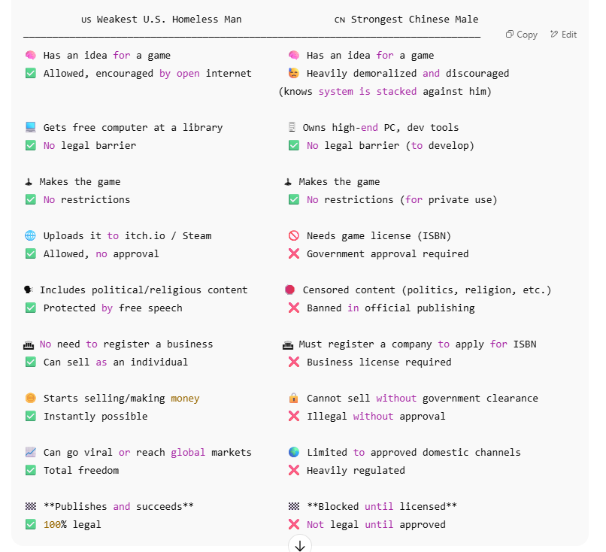Viewport: 606px width, 552px height.
Task: Click the speaking head icon by 'Includes political'
Action: [29, 290]
